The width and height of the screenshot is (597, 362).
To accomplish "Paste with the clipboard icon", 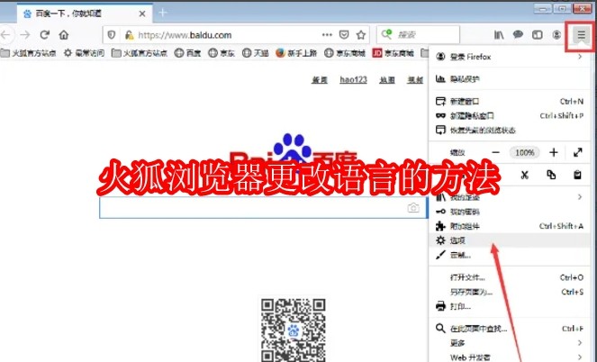I will 577,175.
